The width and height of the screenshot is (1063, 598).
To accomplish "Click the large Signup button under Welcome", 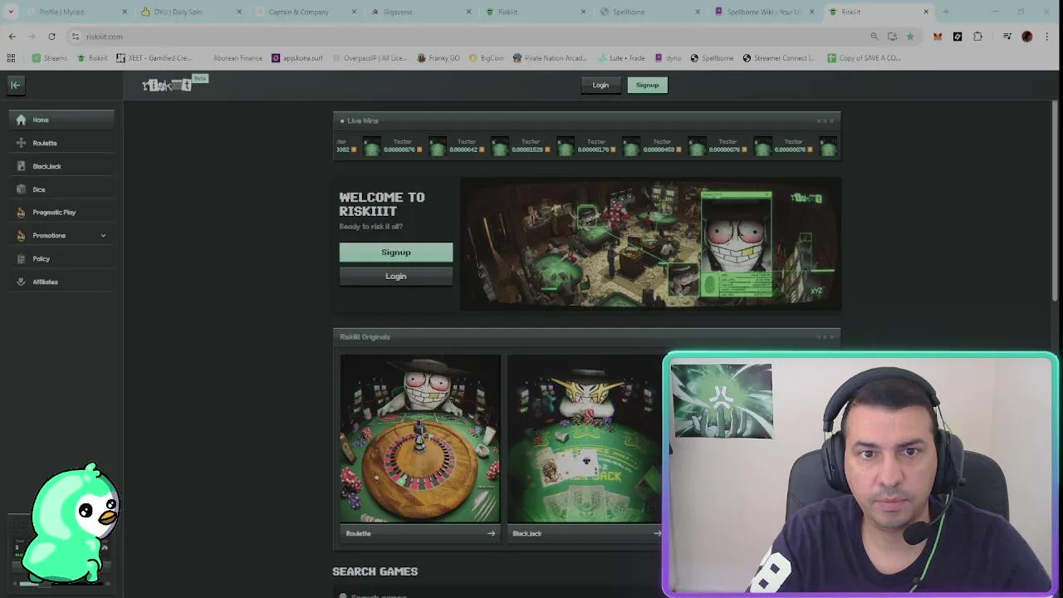I will pyautogui.click(x=395, y=252).
